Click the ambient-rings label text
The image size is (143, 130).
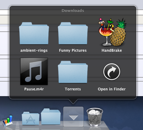tap(34, 50)
